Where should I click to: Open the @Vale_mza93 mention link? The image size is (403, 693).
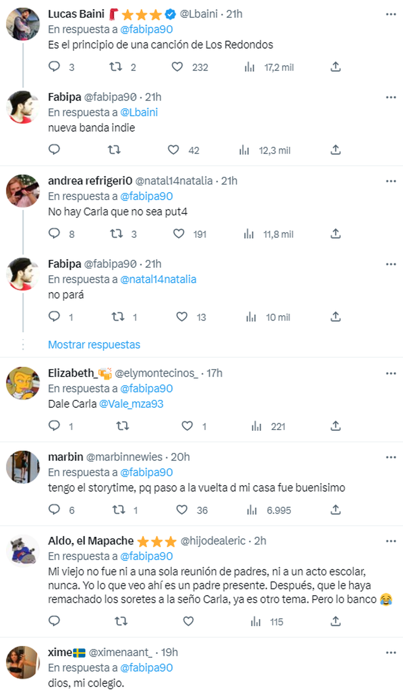tap(131, 404)
